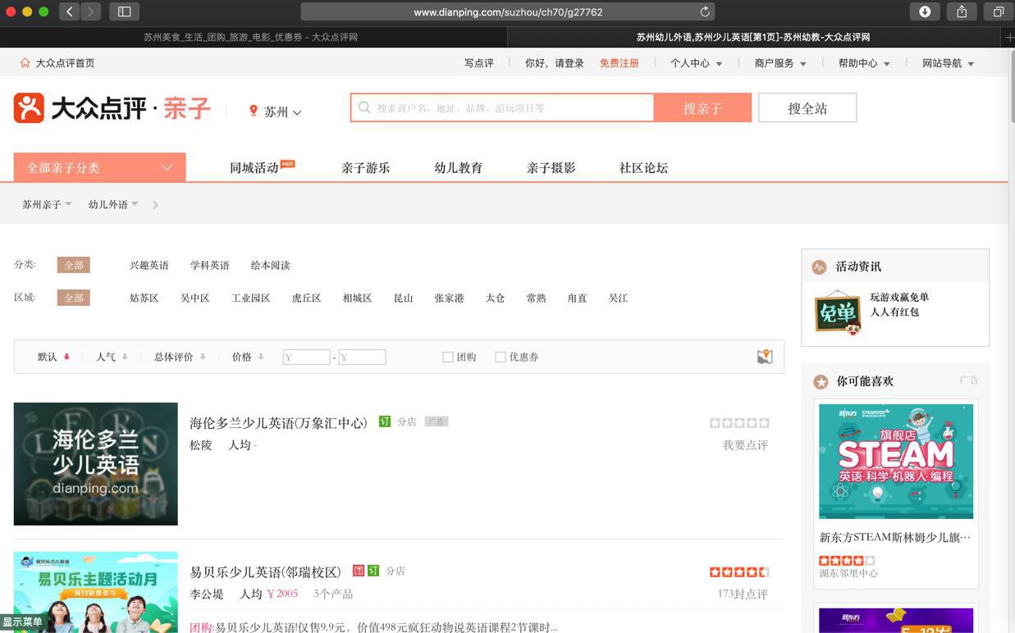This screenshot has height=633, width=1015.
Task: Select 全部 in the 区域 filter row
Action: coord(73,298)
